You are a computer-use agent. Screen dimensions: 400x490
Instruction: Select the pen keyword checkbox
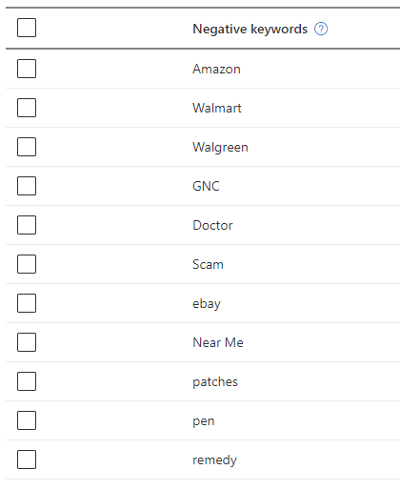coord(27,420)
